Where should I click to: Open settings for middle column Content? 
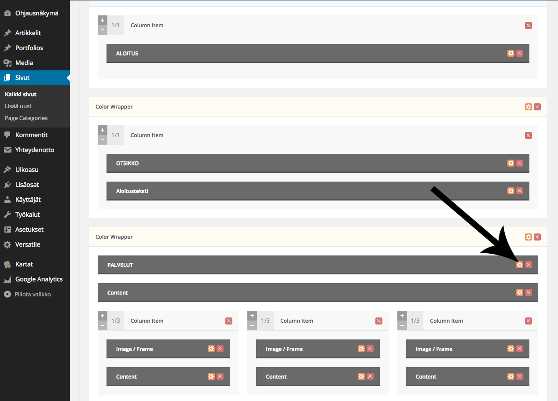pos(361,376)
